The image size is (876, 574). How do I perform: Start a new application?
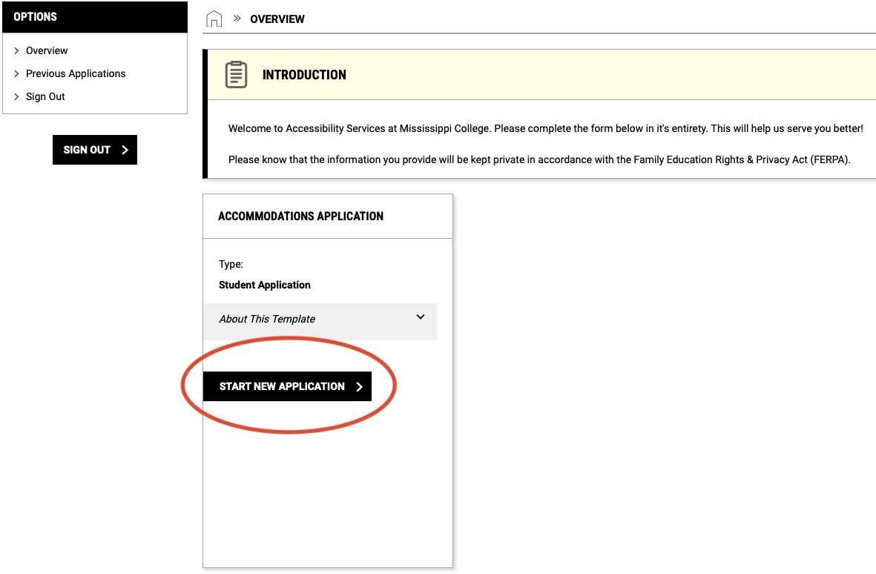(x=287, y=386)
